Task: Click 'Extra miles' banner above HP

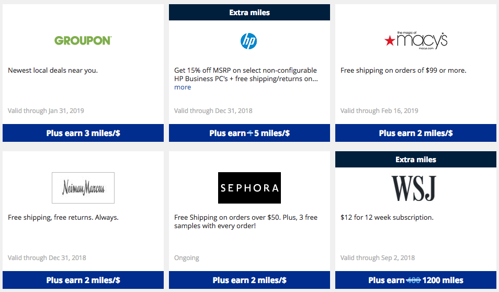Action: pyautogui.click(x=249, y=13)
